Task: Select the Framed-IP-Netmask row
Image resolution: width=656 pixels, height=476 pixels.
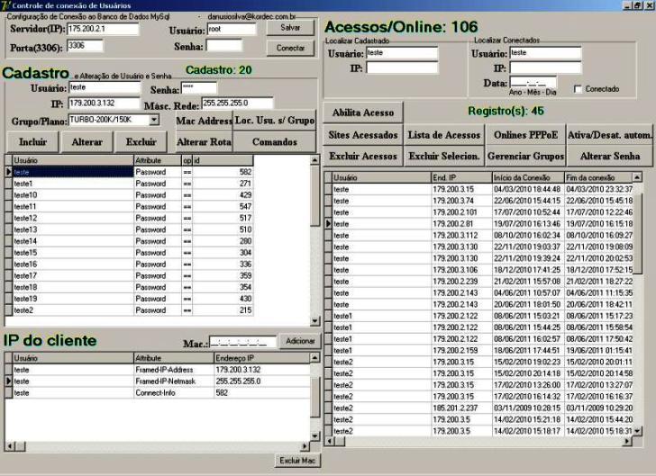Action: [x=161, y=382]
